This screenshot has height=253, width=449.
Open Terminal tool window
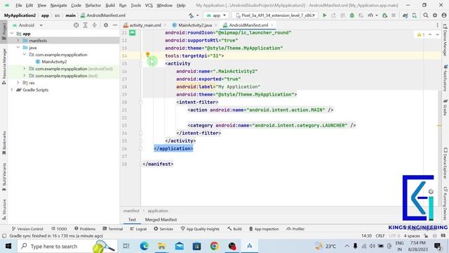click(112, 228)
